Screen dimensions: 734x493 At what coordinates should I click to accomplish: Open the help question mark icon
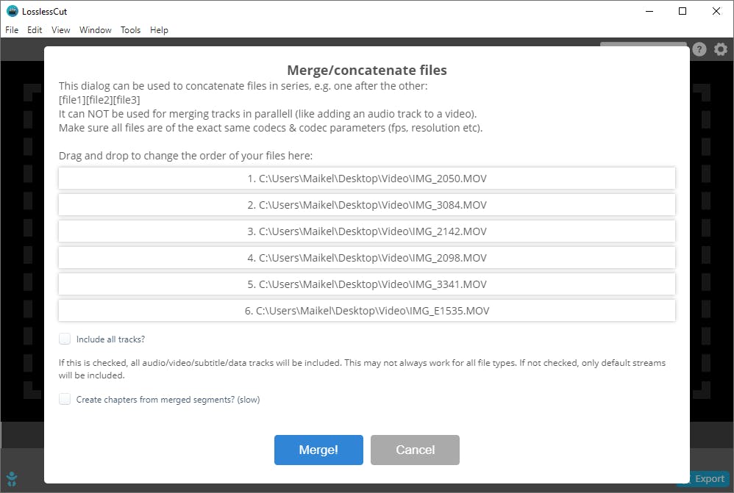pos(699,49)
